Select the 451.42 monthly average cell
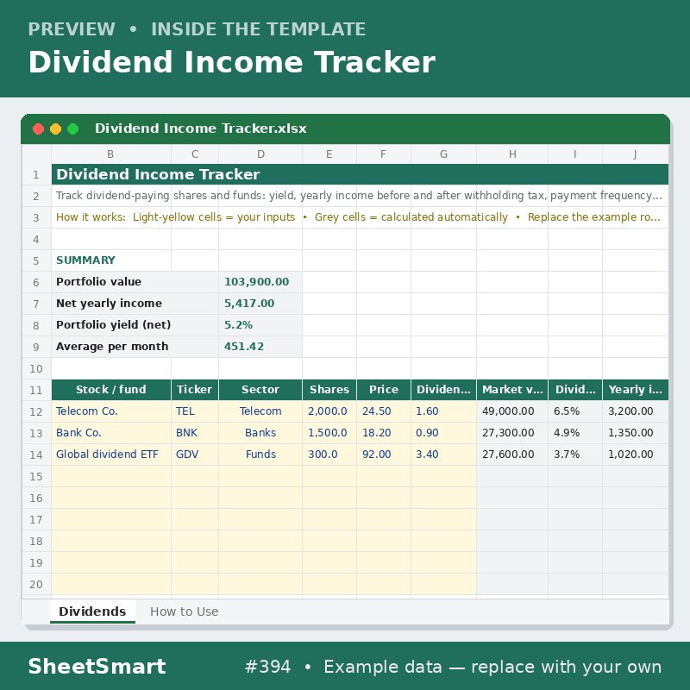690x690 pixels. (260, 347)
